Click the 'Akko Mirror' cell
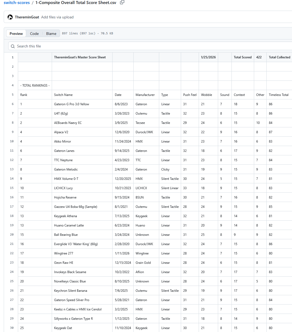The width and height of the screenshot is (292, 332). 82,141
